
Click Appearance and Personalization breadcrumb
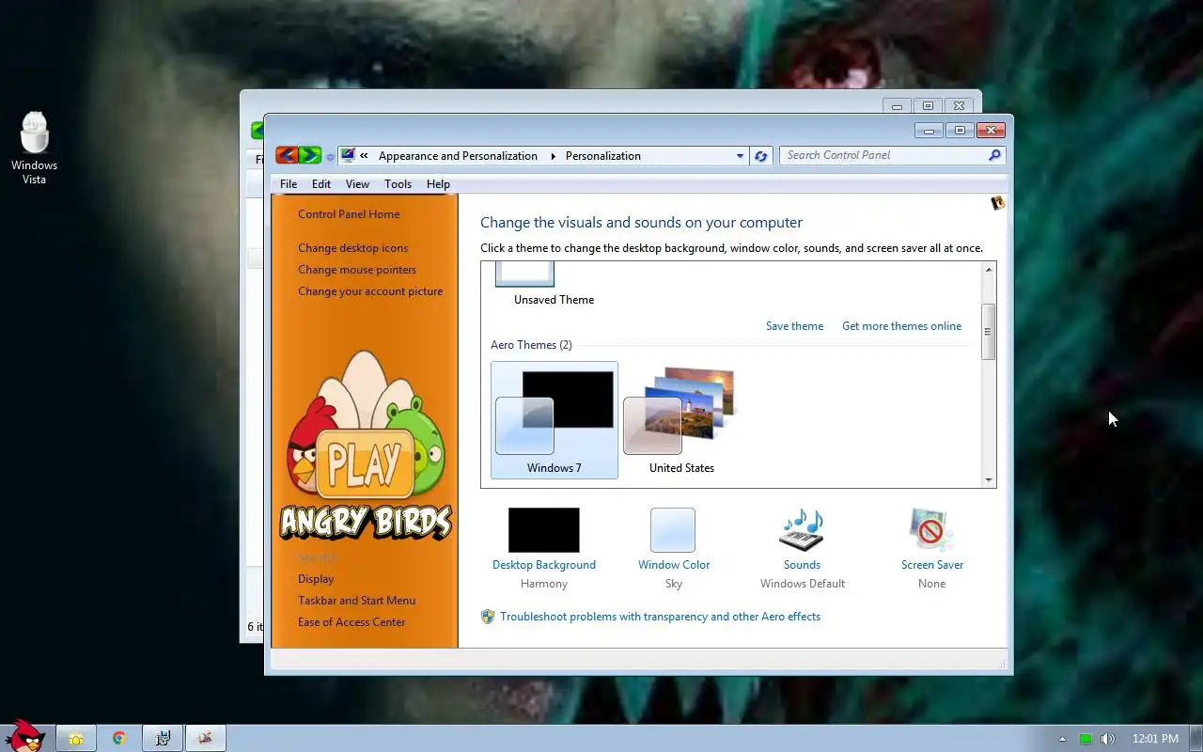[x=458, y=156]
